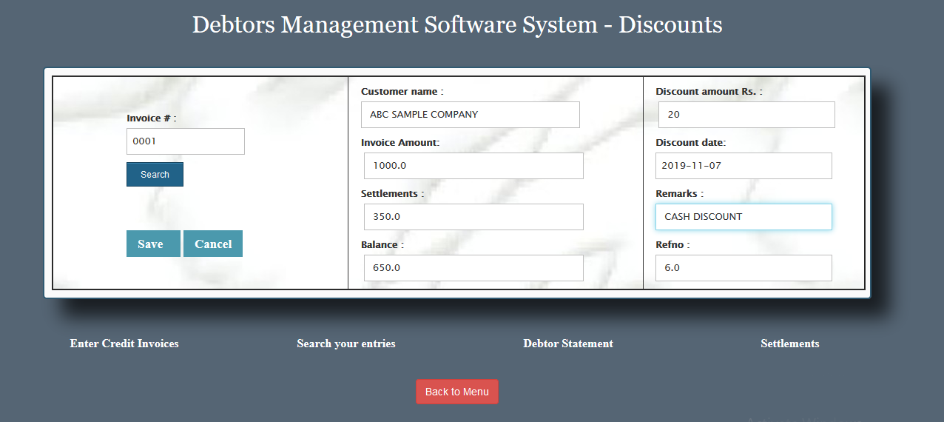
Task: Open the Search your entries link
Action: click(x=346, y=344)
